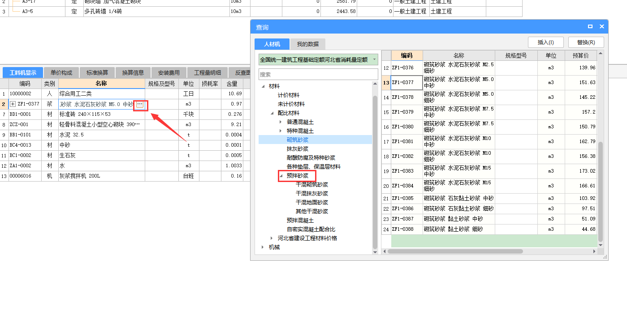Click the 含量 column header
Screen dimensions: 627x322
pyautogui.click(x=232, y=84)
